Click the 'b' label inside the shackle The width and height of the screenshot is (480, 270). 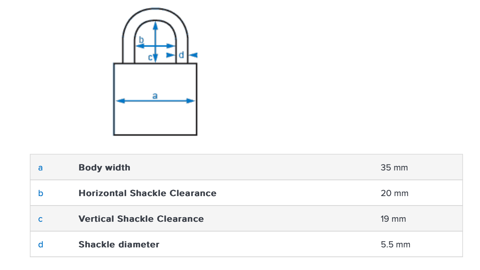pos(142,40)
